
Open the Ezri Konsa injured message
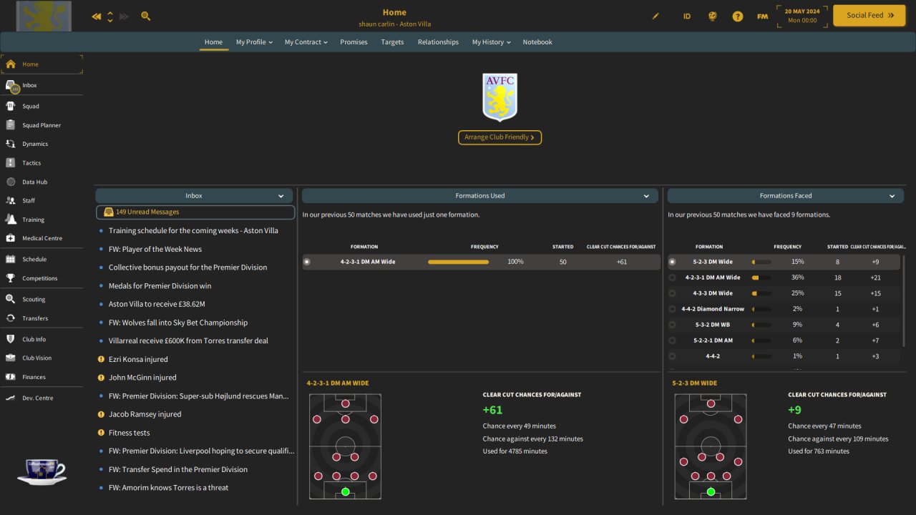pyautogui.click(x=138, y=359)
